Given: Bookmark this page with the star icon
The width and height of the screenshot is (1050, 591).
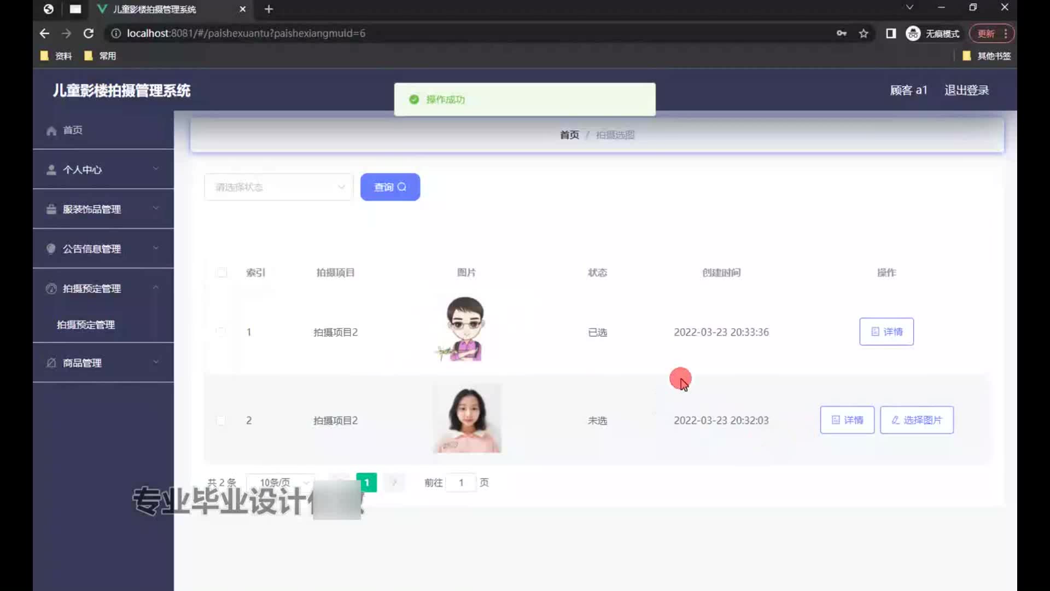Looking at the screenshot, I should (864, 33).
